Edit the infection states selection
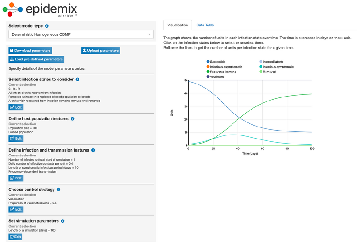The height and width of the screenshot is (245, 357). pyautogui.click(x=16, y=107)
